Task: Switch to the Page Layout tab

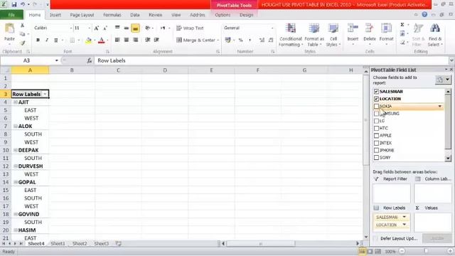Action: coord(82,15)
